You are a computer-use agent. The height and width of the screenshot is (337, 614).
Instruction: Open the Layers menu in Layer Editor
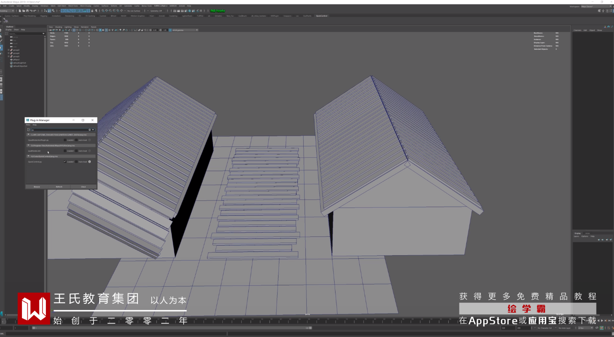(x=576, y=236)
